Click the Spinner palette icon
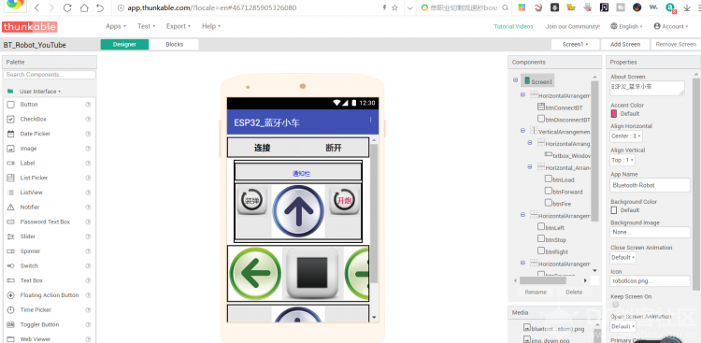701x343 pixels. [10, 251]
